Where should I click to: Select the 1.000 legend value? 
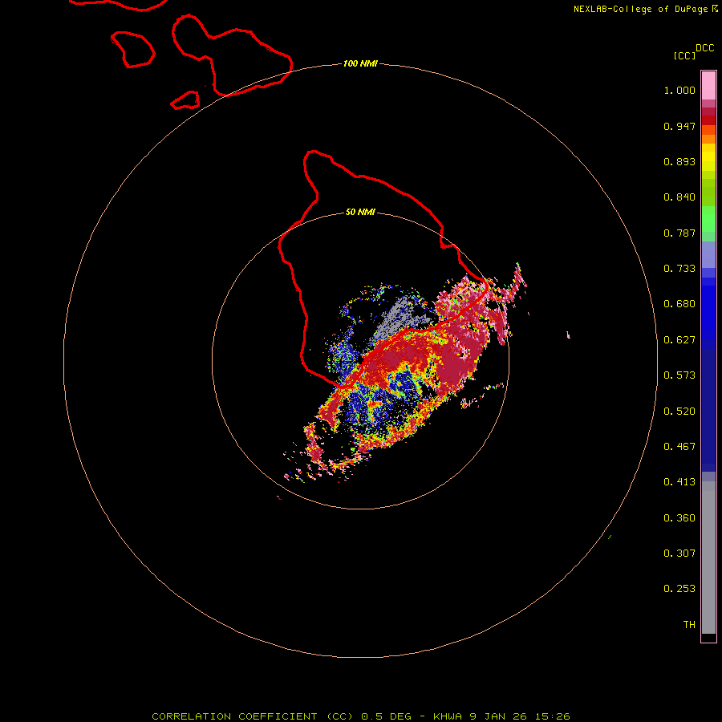click(x=679, y=90)
